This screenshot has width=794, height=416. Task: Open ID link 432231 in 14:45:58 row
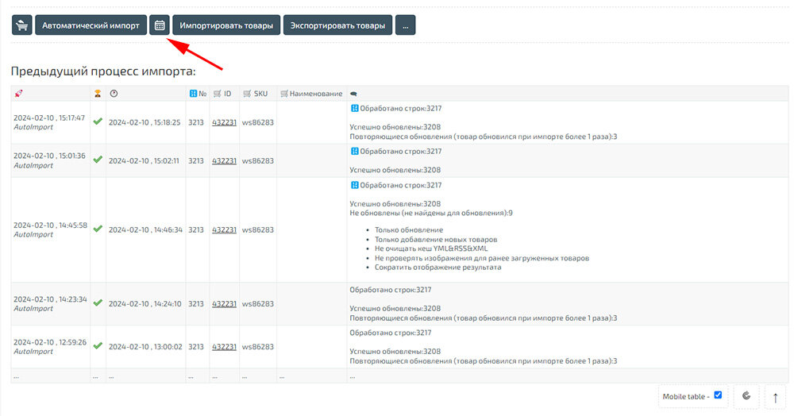224,229
